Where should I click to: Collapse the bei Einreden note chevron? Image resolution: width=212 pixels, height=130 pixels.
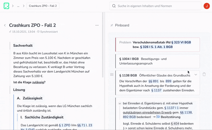tap(120, 103)
